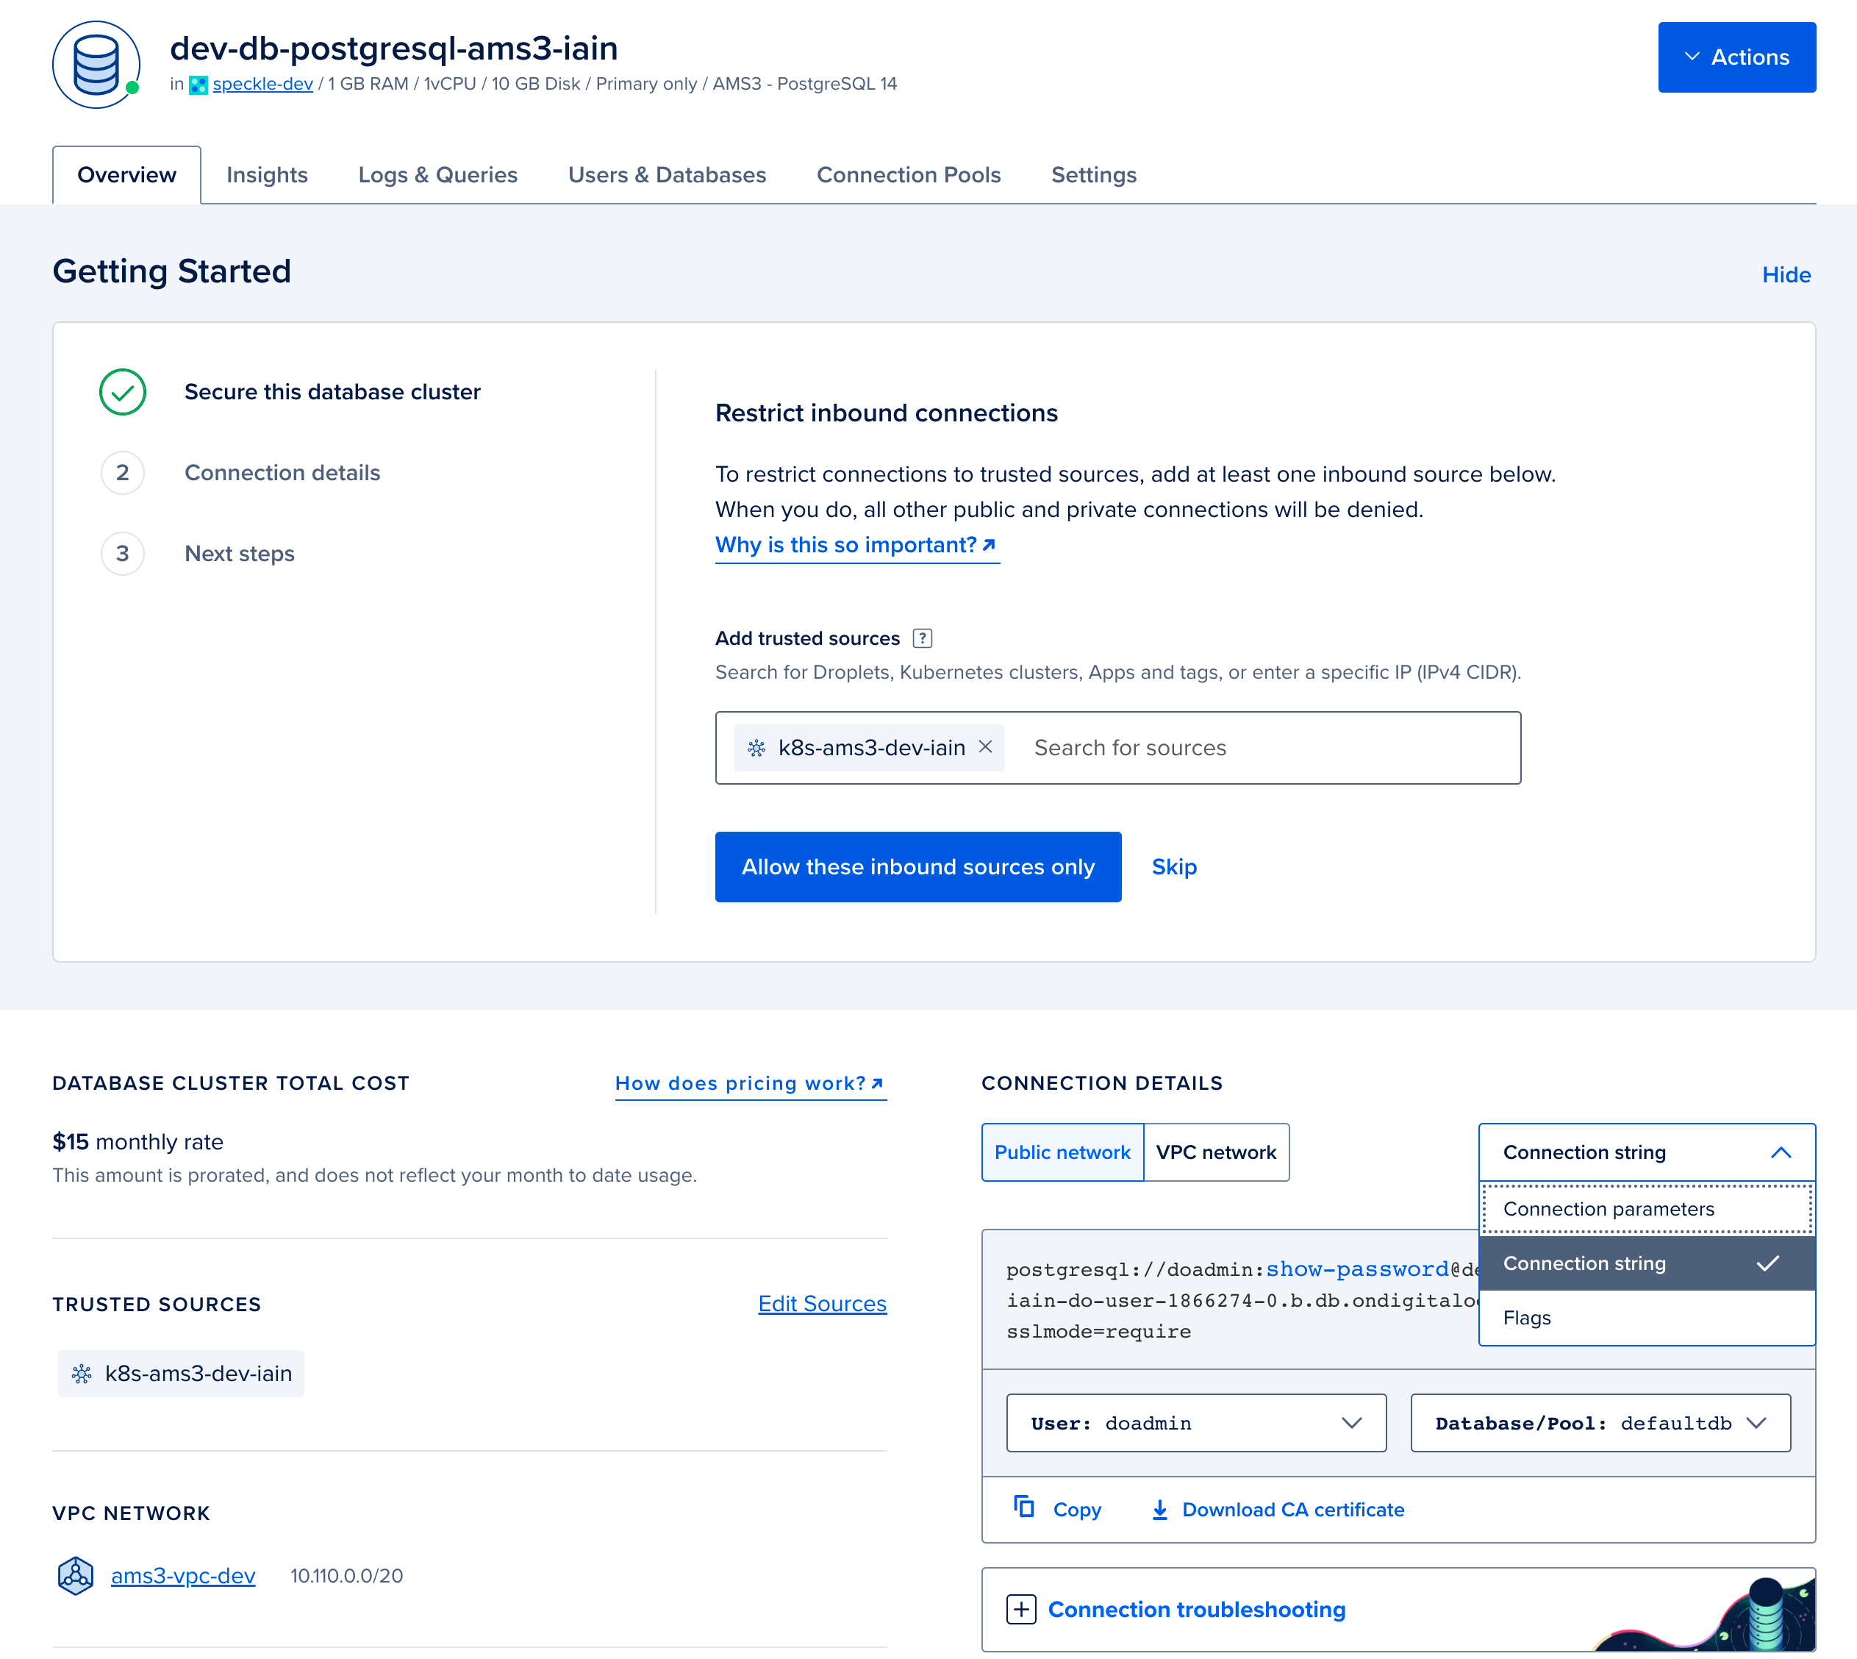1857x1659 pixels.
Task: Click Allow these inbound sources only
Action: [x=917, y=867]
